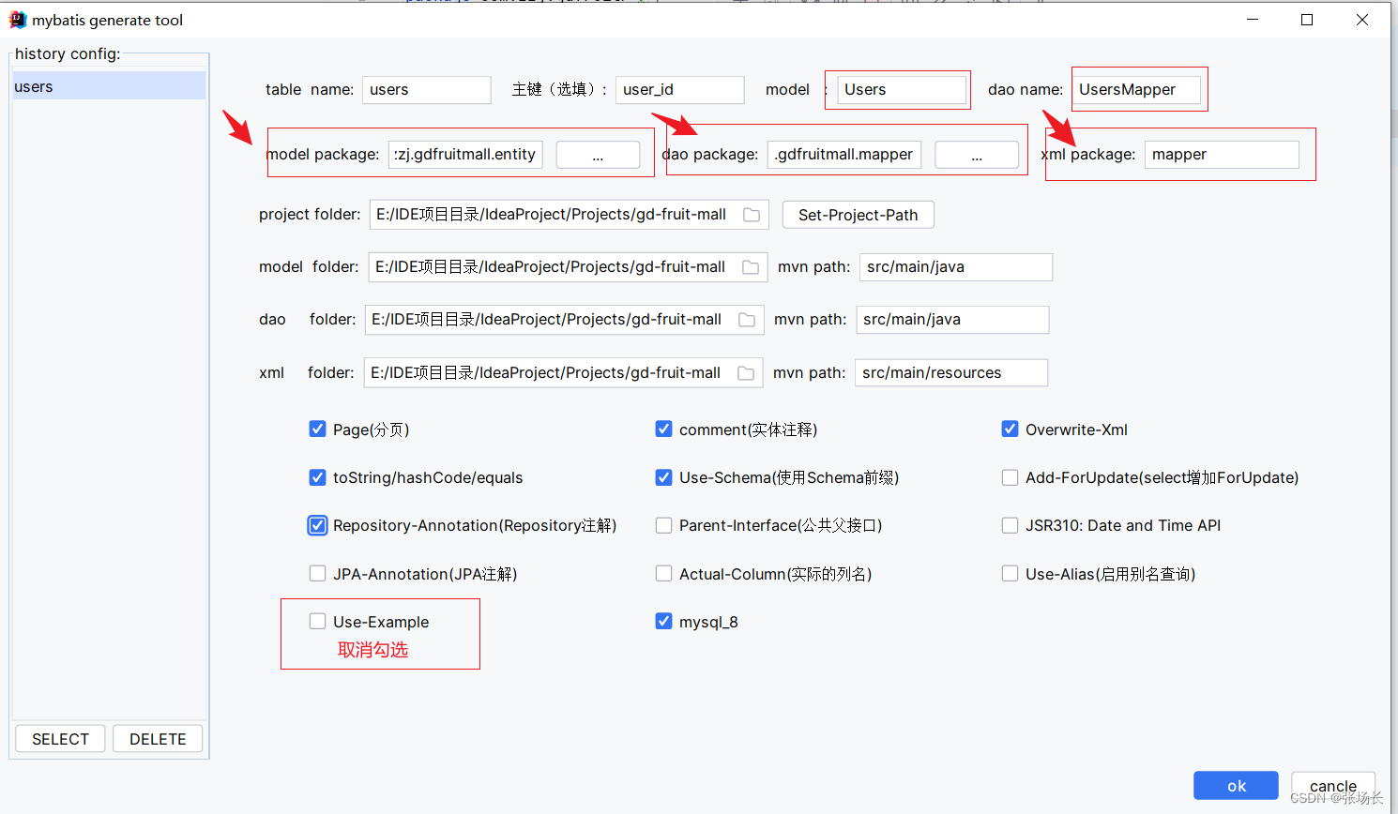The width and height of the screenshot is (1398, 814).
Task: Focus the 主键 user_id input field
Action: point(680,90)
